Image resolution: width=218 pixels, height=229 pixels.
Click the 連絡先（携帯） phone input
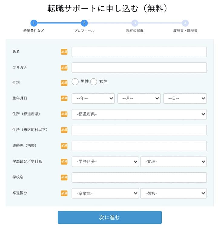click(139, 146)
